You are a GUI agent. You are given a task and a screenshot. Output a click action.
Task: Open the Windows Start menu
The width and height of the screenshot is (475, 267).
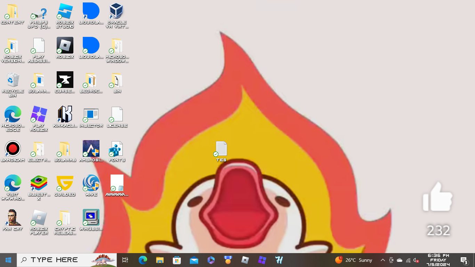click(8, 260)
